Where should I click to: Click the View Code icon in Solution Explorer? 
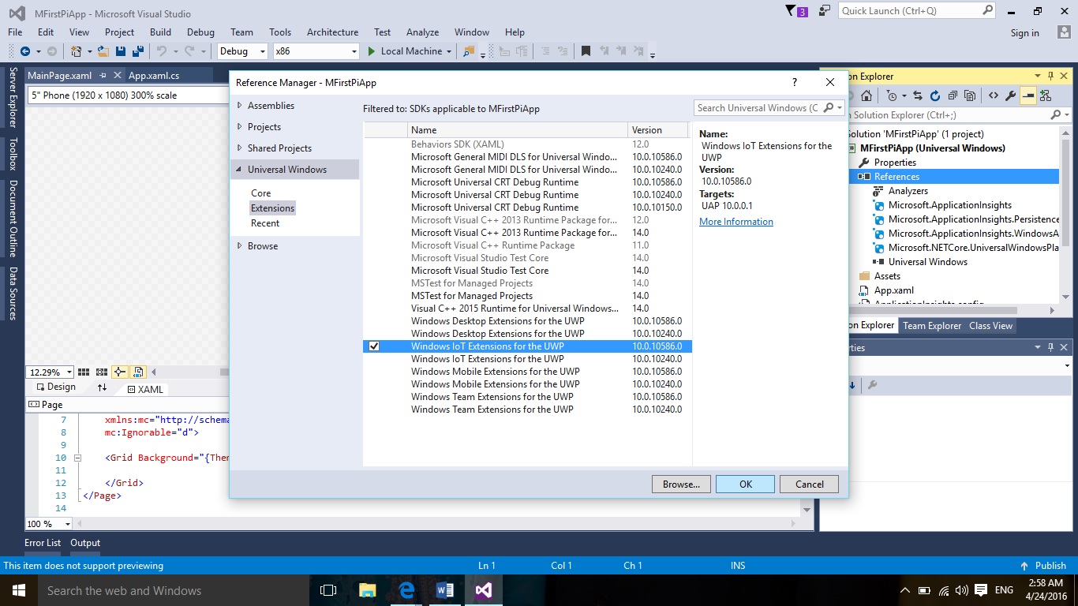(994, 96)
